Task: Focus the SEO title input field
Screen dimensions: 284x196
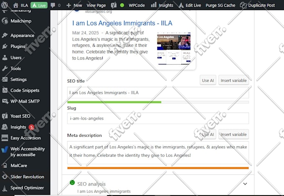Action: (158, 93)
